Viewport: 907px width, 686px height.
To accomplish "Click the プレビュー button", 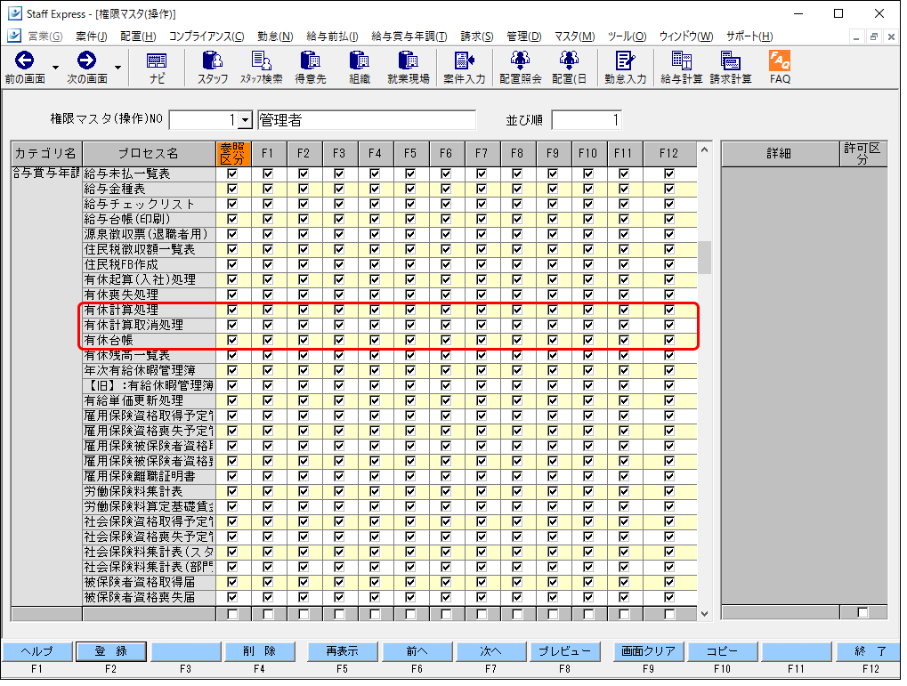I will coord(565,651).
